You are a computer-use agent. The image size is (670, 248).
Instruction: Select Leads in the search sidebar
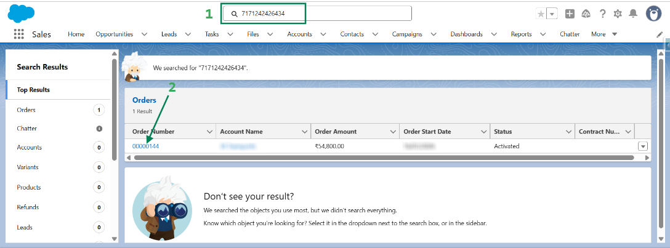(x=58, y=227)
